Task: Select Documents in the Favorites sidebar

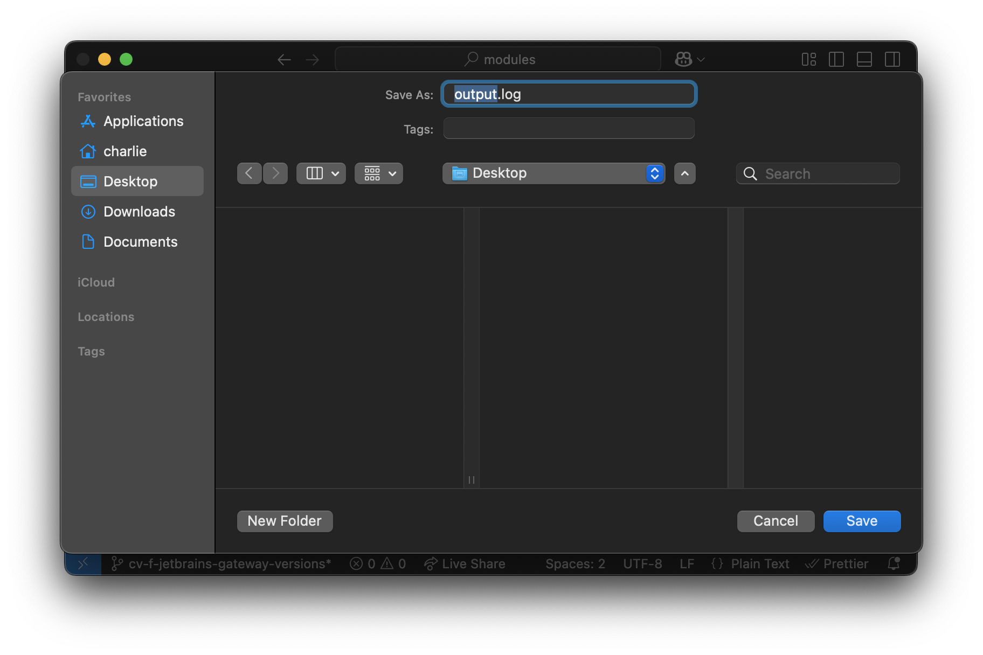Action: pyautogui.click(x=140, y=242)
